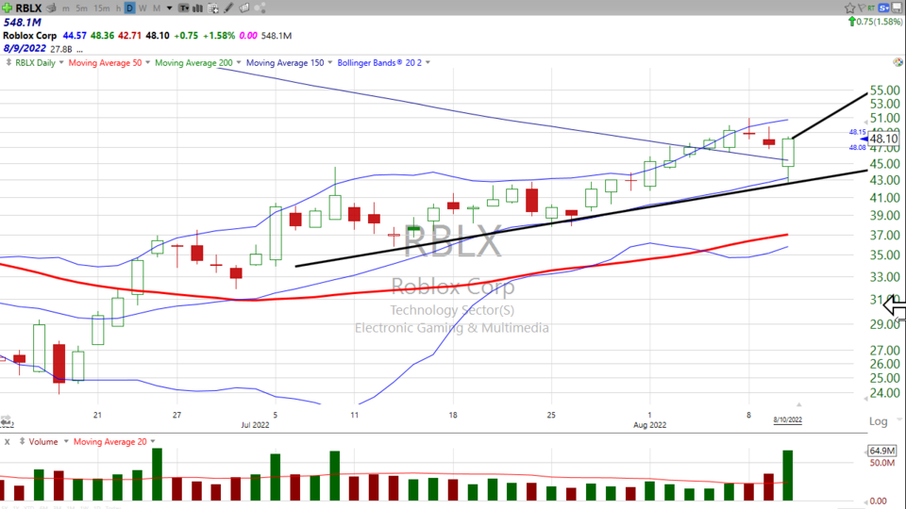Select the Weekly (W) timeframe
906x509 pixels.
(143, 8)
